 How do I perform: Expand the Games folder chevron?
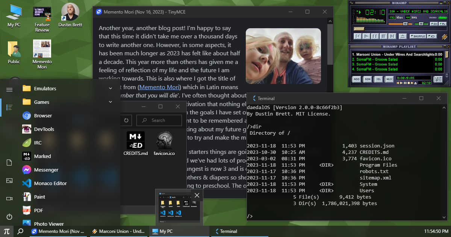(x=110, y=102)
